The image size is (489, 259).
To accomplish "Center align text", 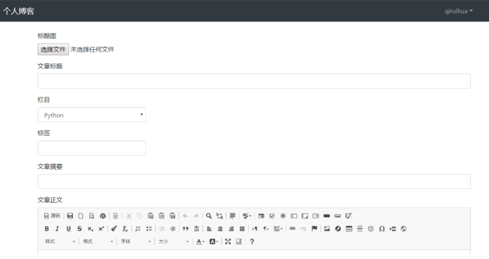I will 220,229.
